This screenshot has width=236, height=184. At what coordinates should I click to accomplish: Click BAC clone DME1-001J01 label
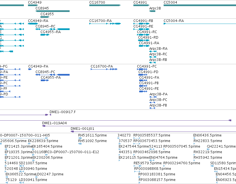(82, 129)
